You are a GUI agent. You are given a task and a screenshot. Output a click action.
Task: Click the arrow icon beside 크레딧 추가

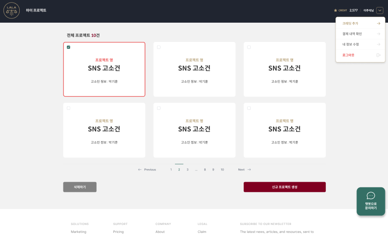pyautogui.click(x=378, y=24)
